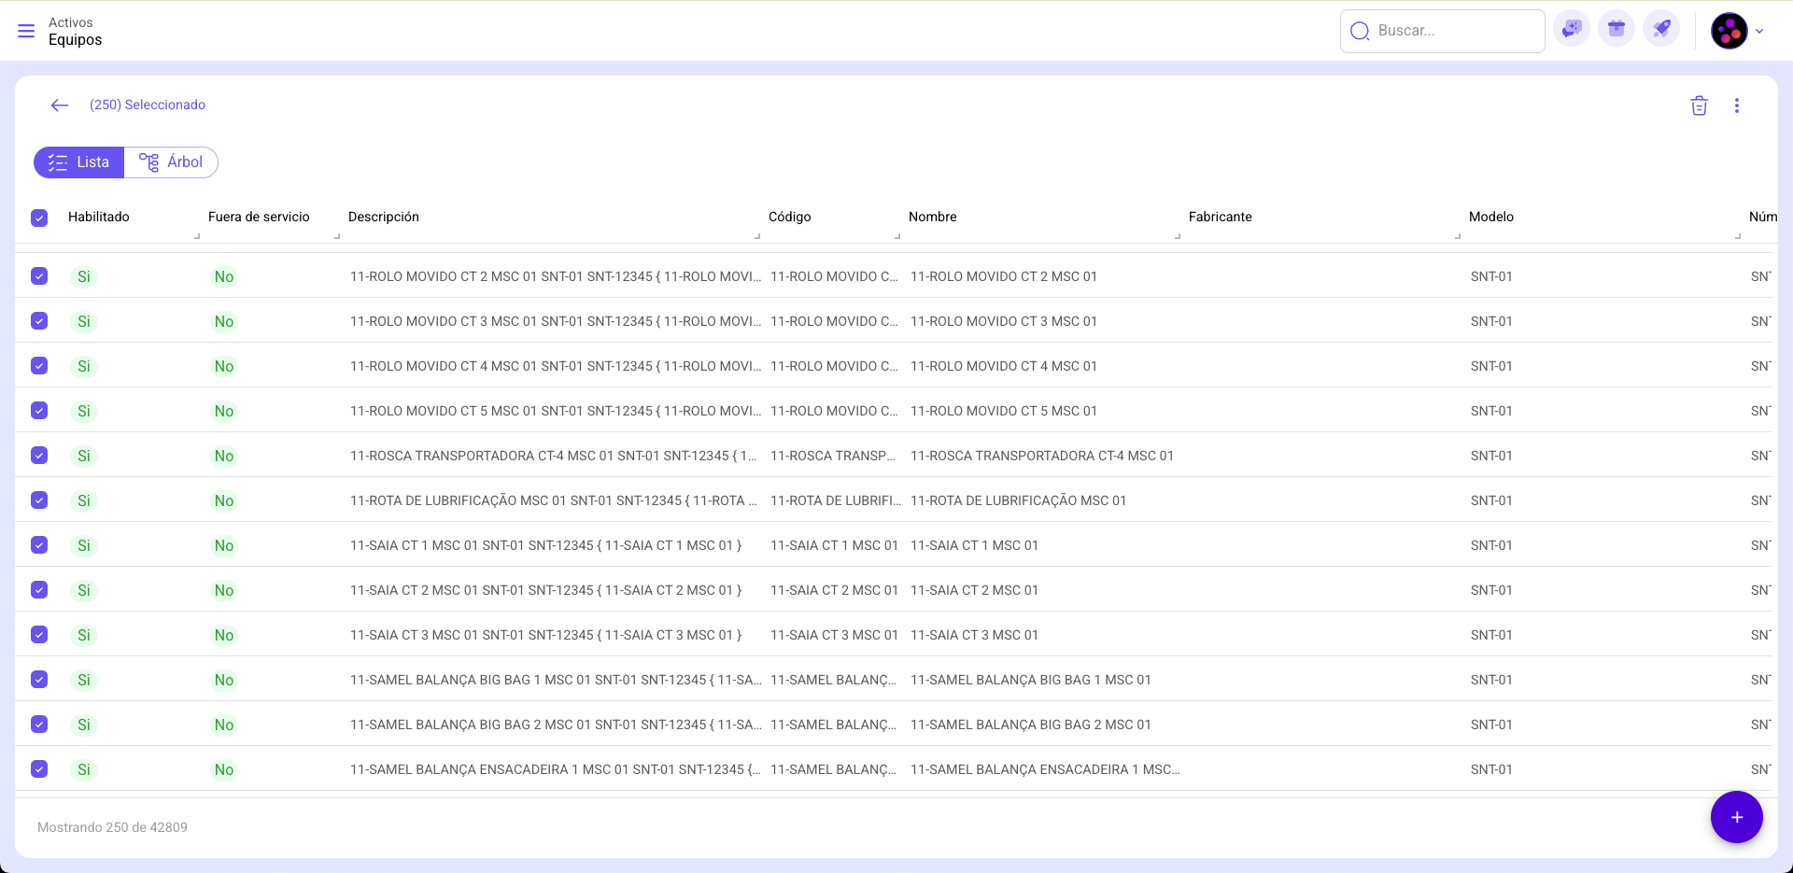This screenshot has width=1793, height=873.
Task: Select the Lista view tab
Action: [79, 162]
